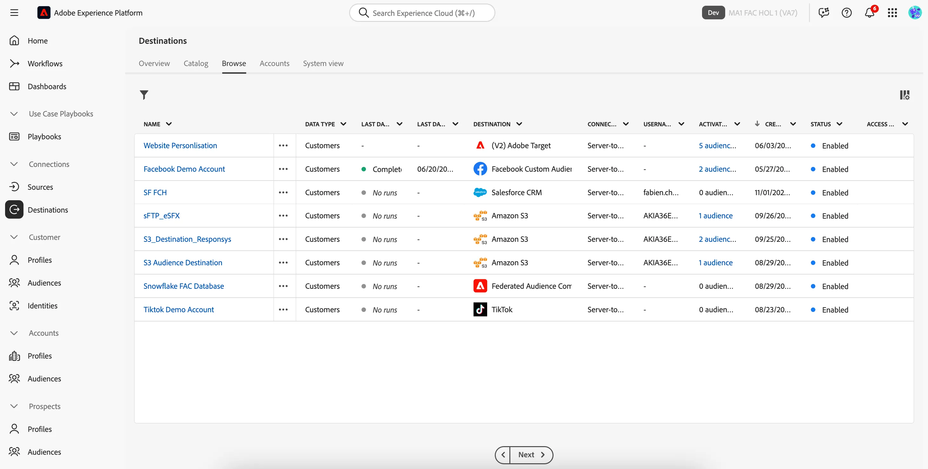Open Identities in the sidebar
The height and width of the screenshot is (469, 928).
coord(42,306)
